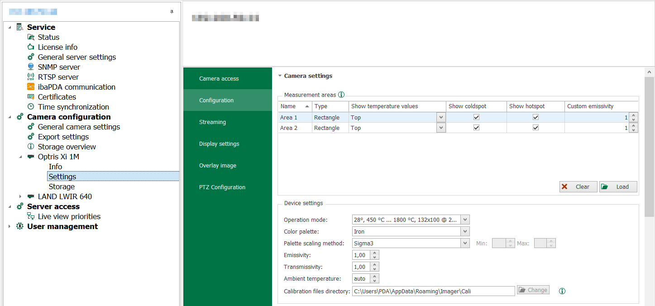Screen dimensions: 655x306
Task: Click the Storage overview info icon
Action: point(31,147)
